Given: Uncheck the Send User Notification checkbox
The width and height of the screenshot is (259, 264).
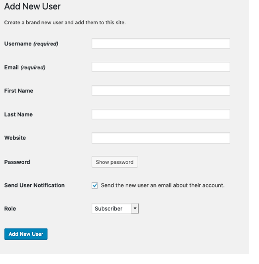Looking at the screenshot, I should [95, 185].
